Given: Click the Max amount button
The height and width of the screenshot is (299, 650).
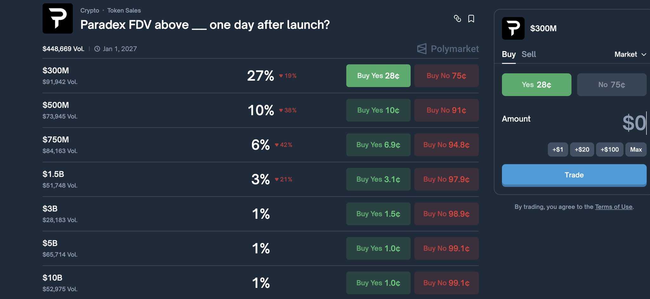Looking at the screenshot, I should (636, 149).
